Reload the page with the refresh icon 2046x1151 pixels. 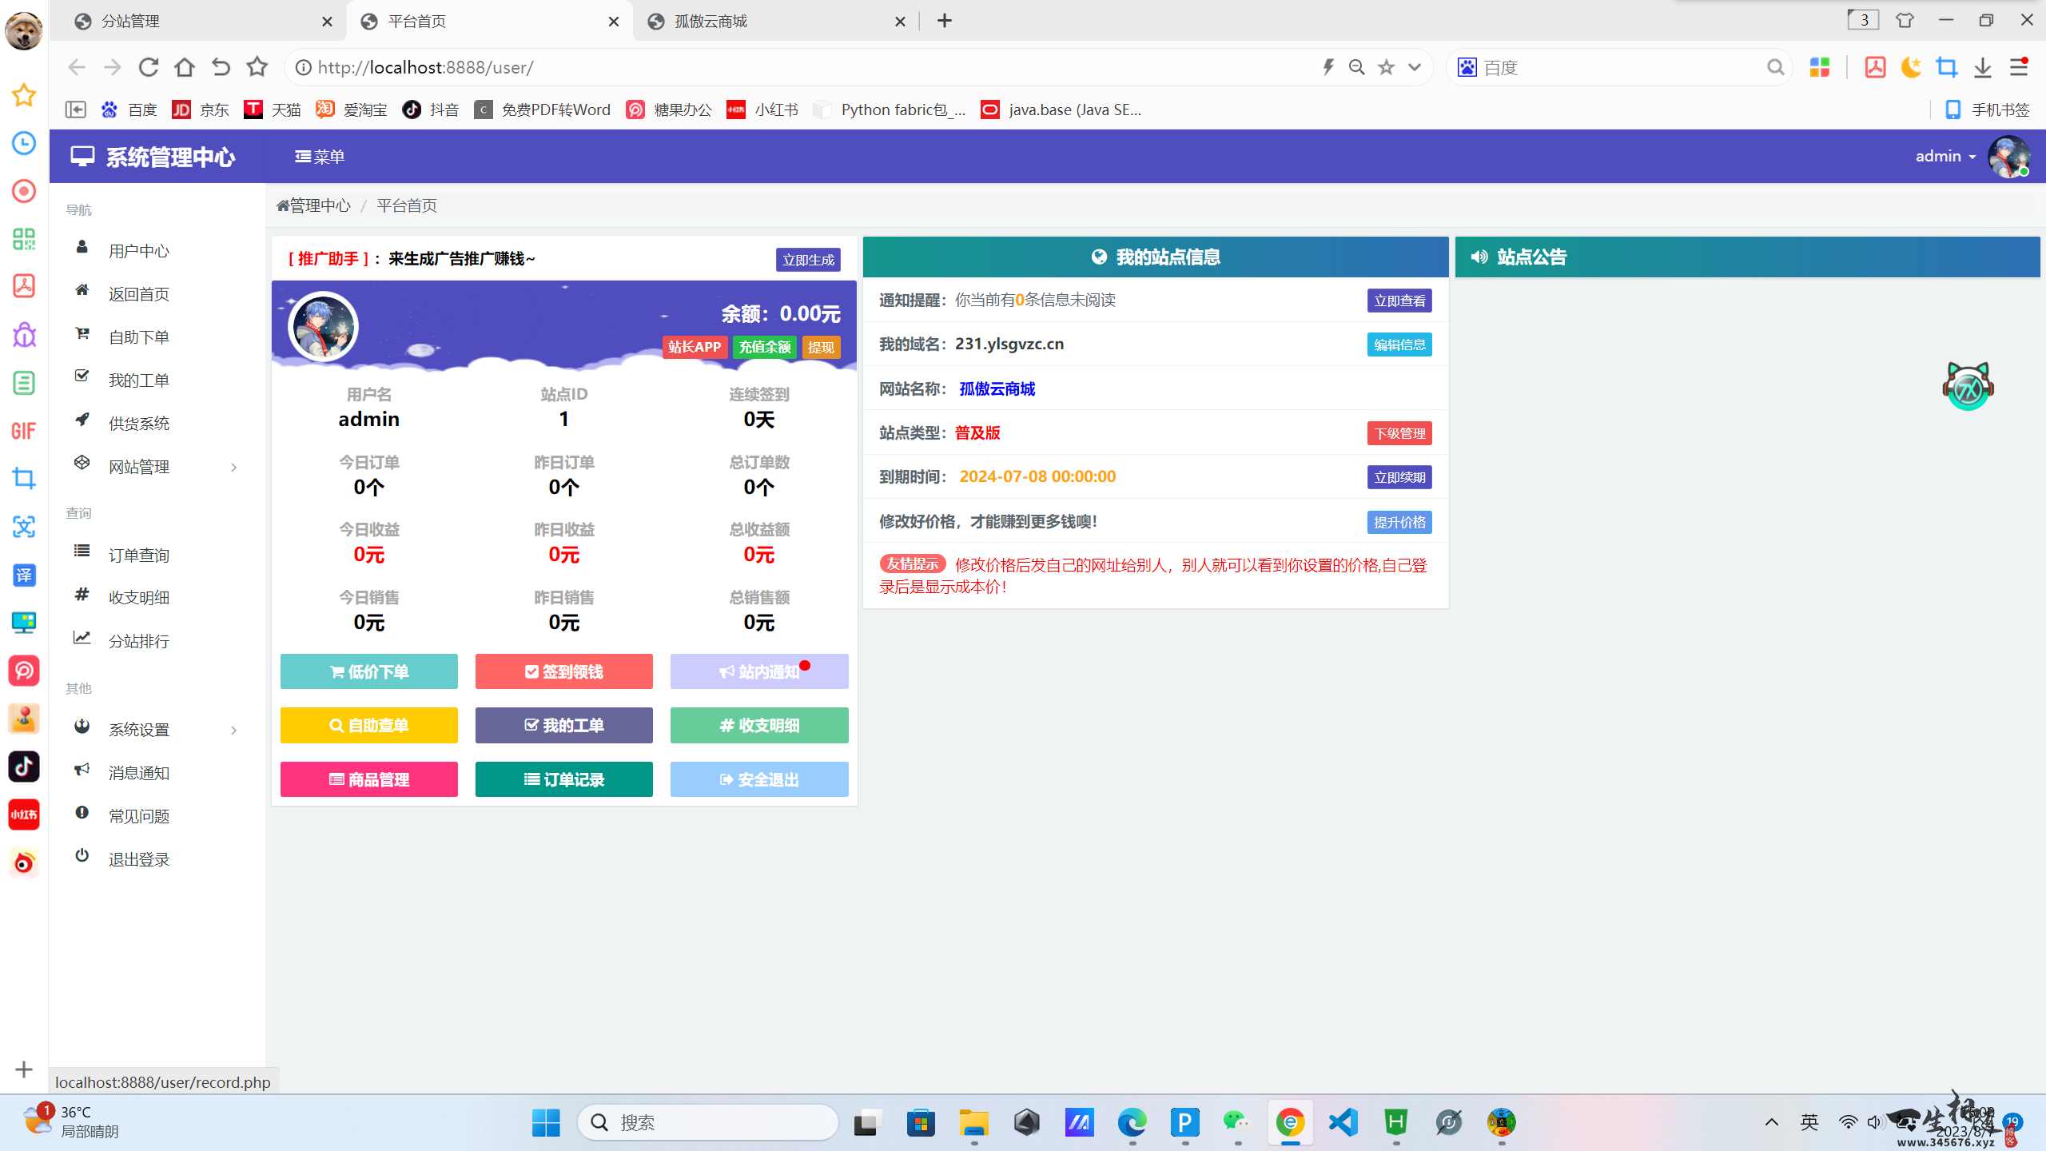pos(148,67)
